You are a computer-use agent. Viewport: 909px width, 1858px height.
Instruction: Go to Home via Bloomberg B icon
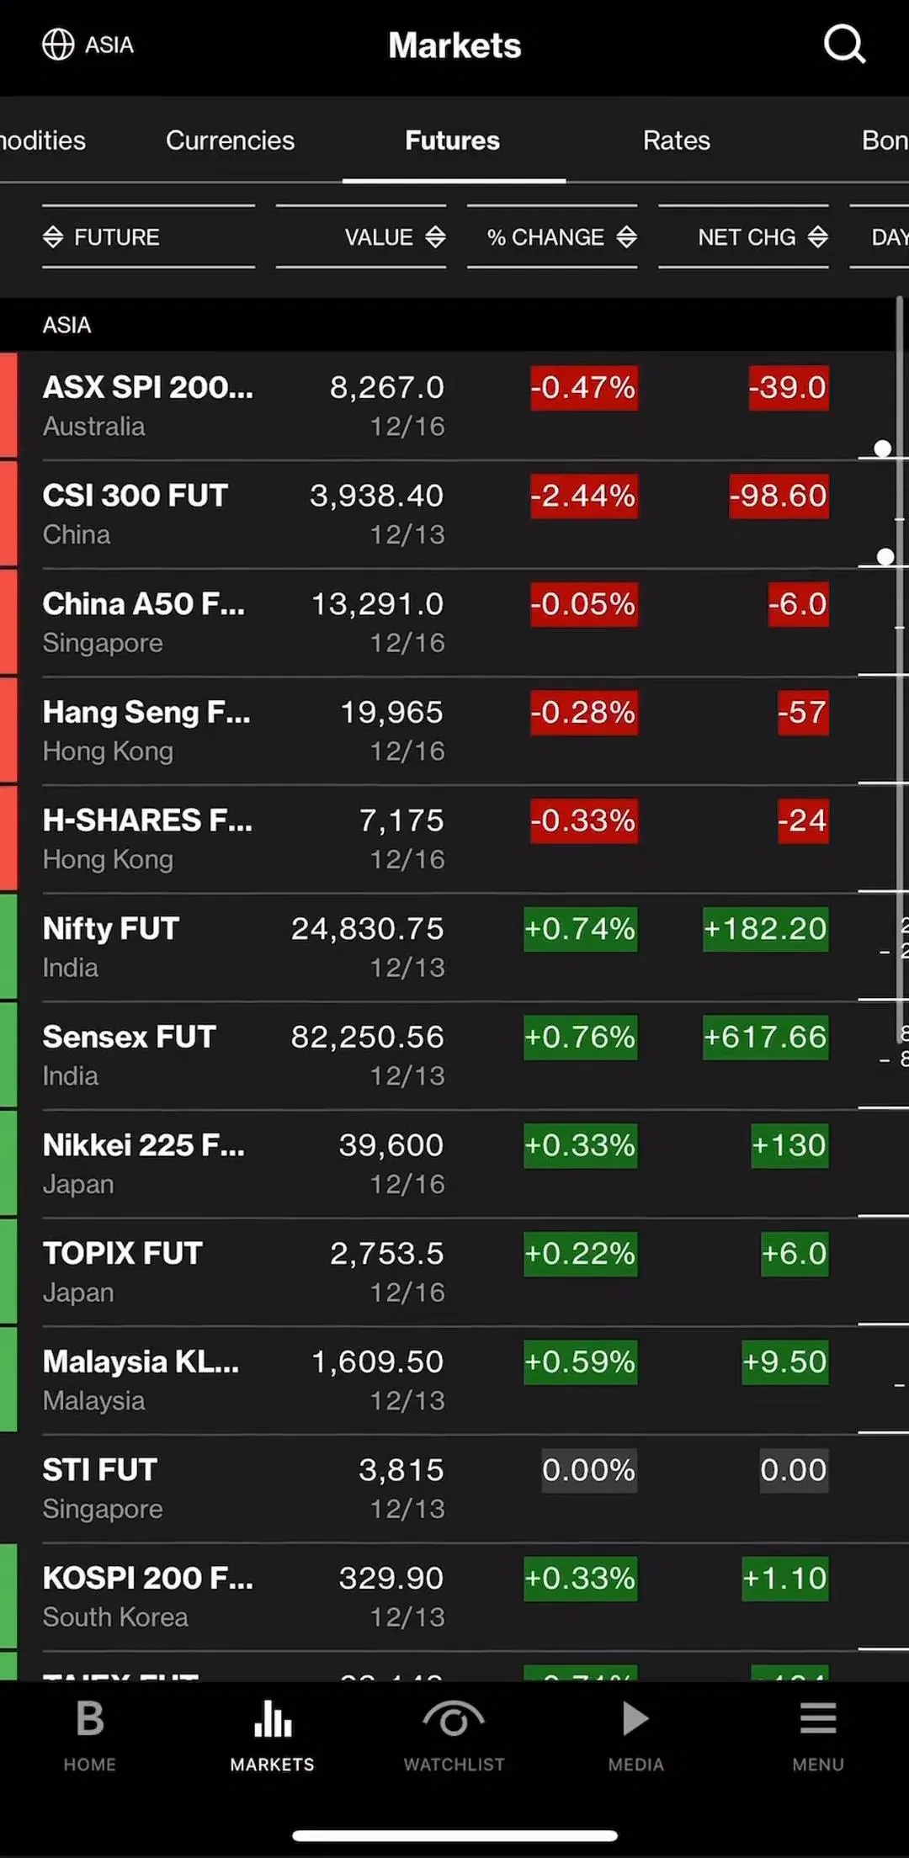(90, 1718)
